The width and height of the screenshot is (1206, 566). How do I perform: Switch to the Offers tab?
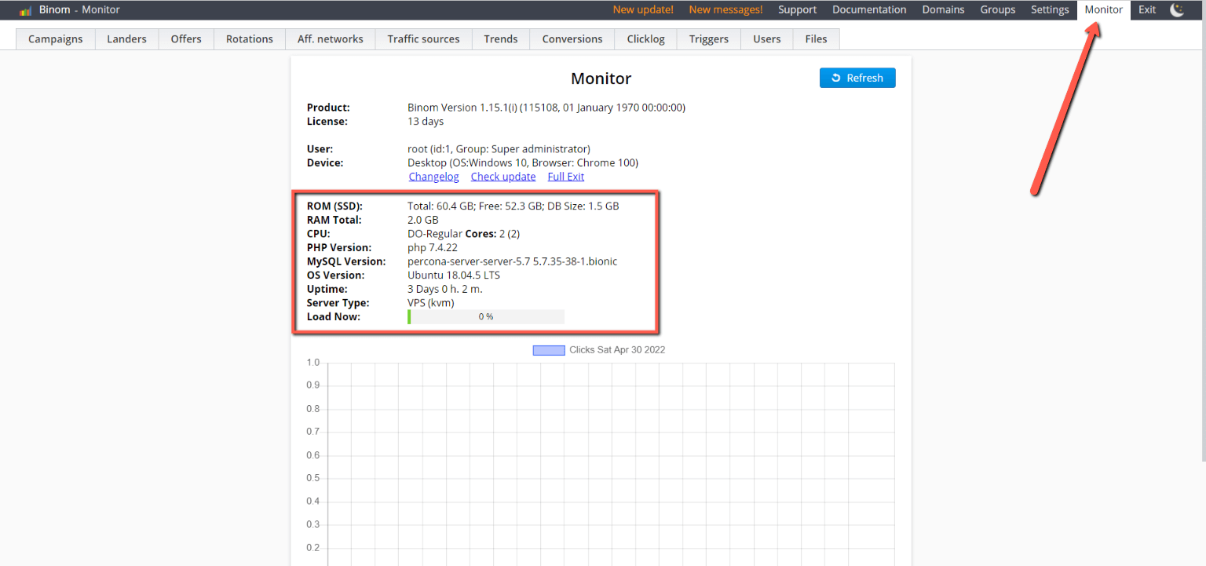[x=186, y=38]
